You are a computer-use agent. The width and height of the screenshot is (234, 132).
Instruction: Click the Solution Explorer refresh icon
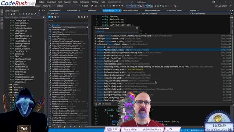click(26, 14)
